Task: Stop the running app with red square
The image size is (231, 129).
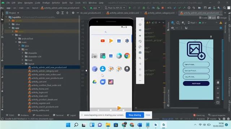Action: click(163, 8)
